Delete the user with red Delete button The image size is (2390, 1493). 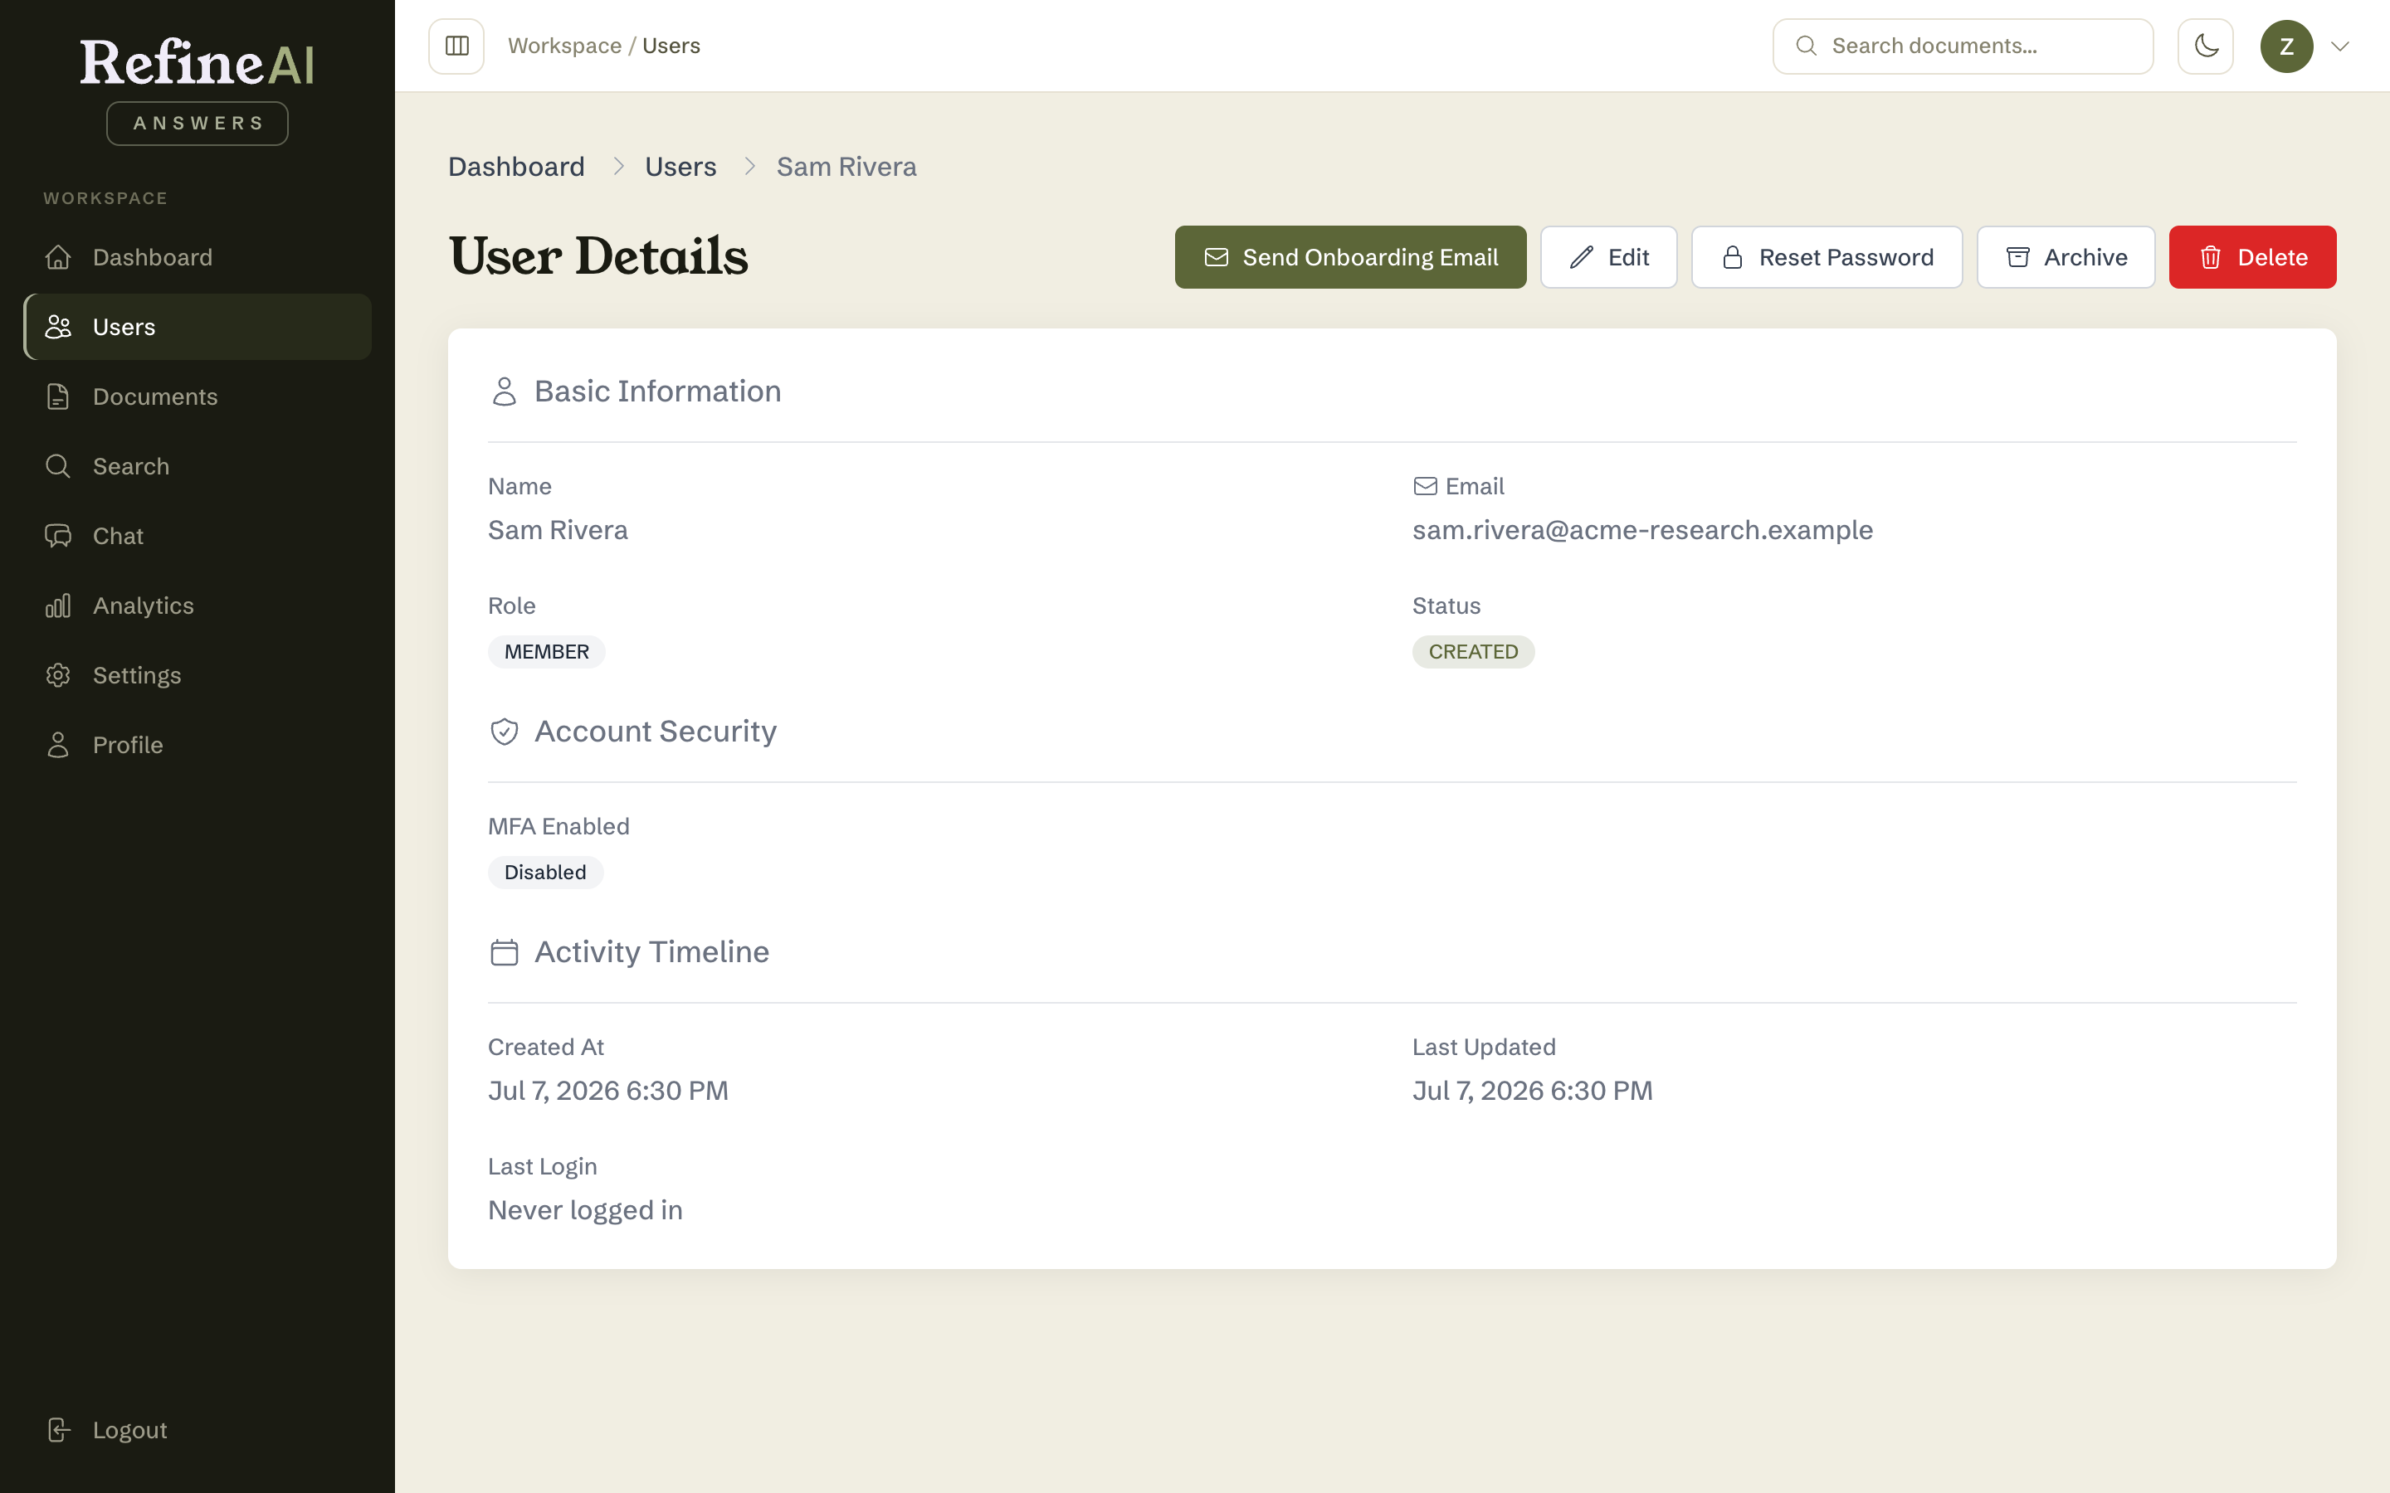[x=2253, y=257]
